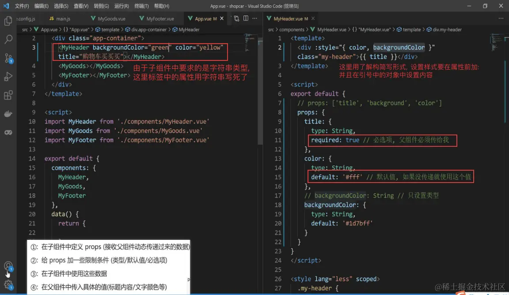
Task: Click the components breadcrumb in MyHeader path
Action: click(x=292, y=30)
